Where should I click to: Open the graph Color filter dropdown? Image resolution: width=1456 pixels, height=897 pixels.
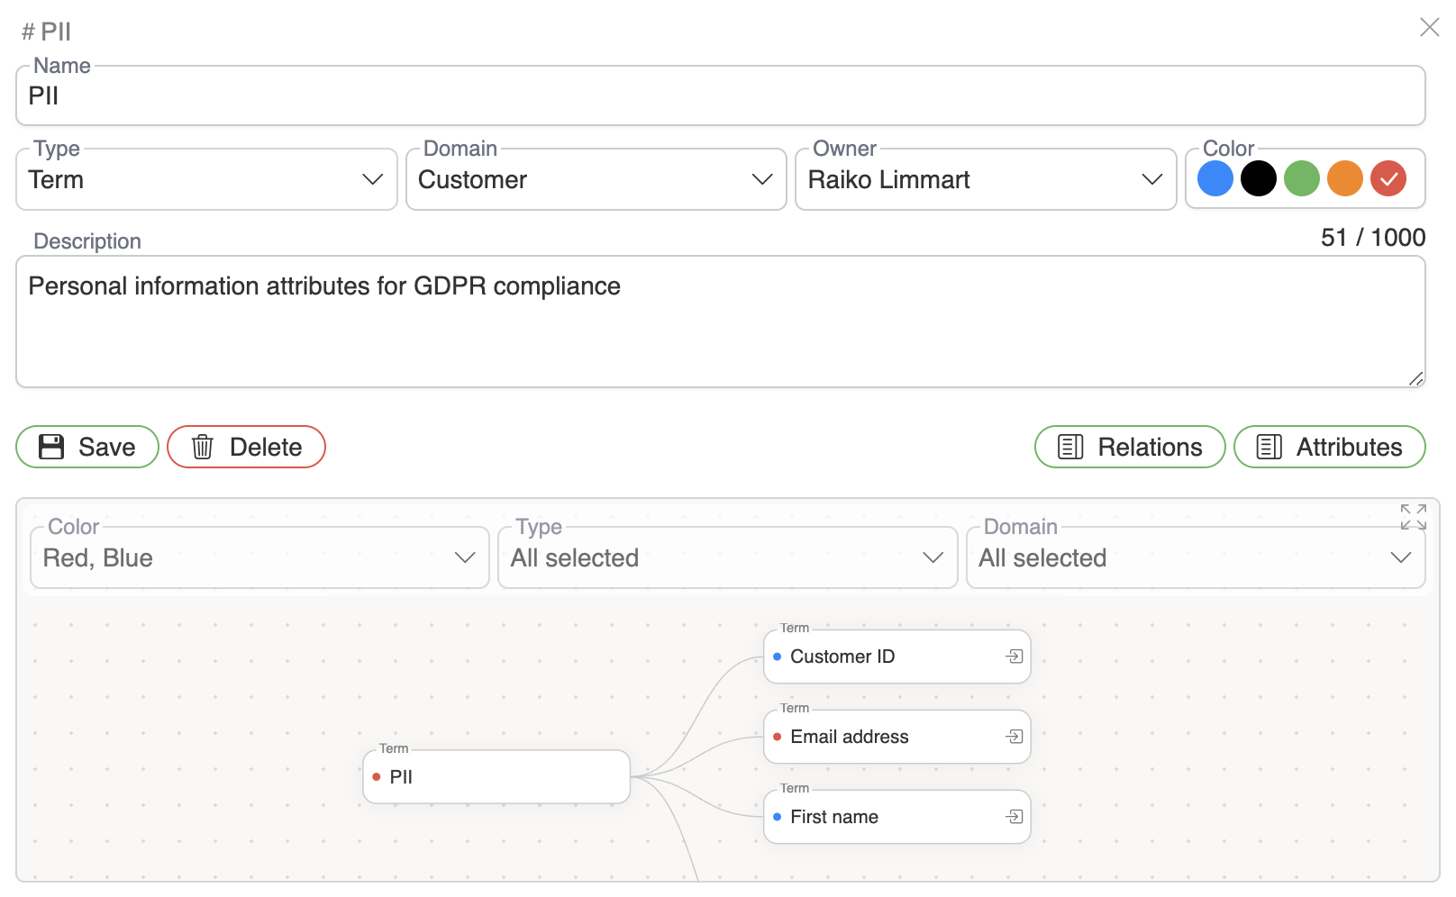[259, 558]
